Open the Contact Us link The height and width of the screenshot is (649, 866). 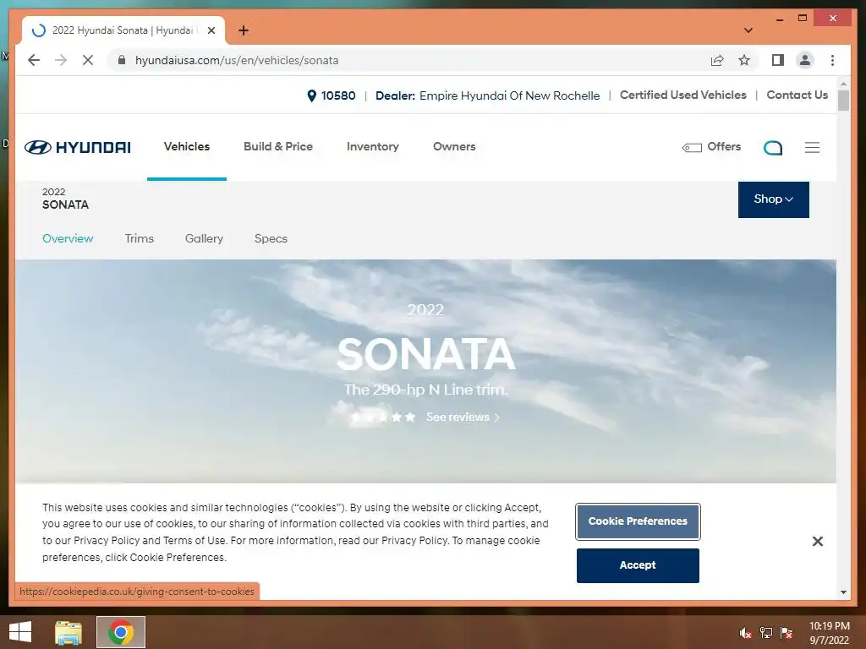click(x=797, y=95)
